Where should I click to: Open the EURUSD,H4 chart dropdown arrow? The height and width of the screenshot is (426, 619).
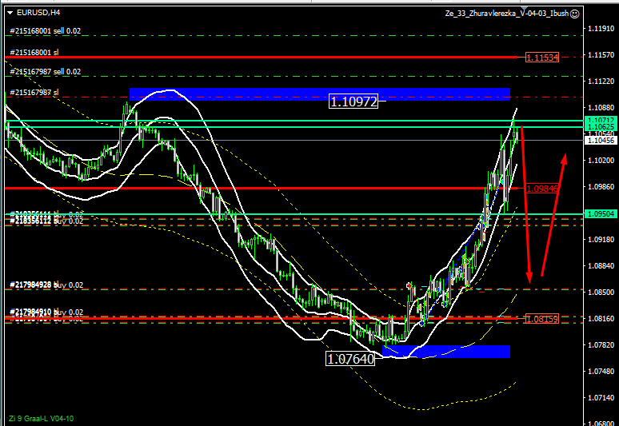coord(10,13)
